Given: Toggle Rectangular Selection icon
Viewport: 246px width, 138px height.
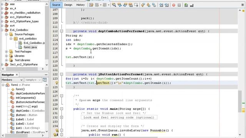Looking at the screenshot, I should click(x=136, y=5).
